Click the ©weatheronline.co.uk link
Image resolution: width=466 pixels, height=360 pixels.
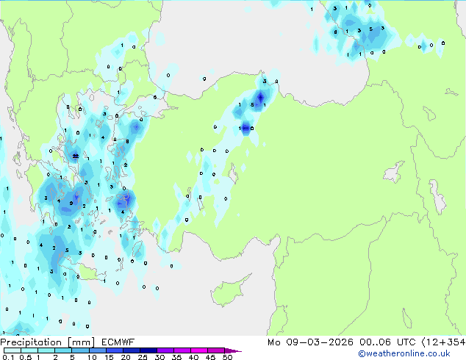[x=404, y=353]
